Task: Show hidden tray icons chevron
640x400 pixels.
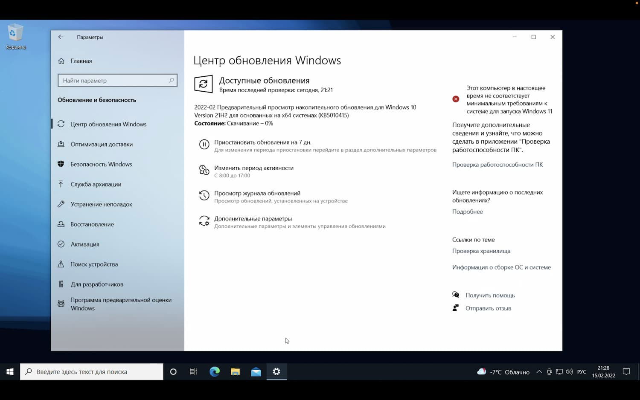Action: pos(539,372)
